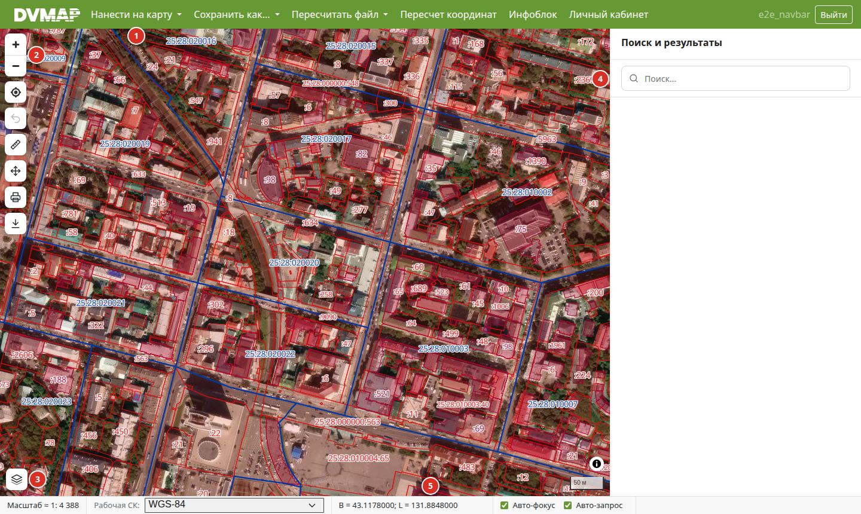Open Пересчет координат page
This screenshot has height=514, width=861.
click(x=448, y=14)
